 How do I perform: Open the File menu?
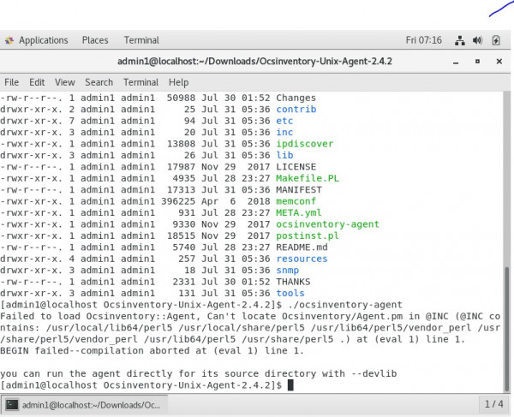point(11,82)
